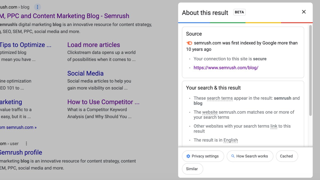
Task: Click the three-dot menu beside semrush blog result
Action: click(37, 7)
